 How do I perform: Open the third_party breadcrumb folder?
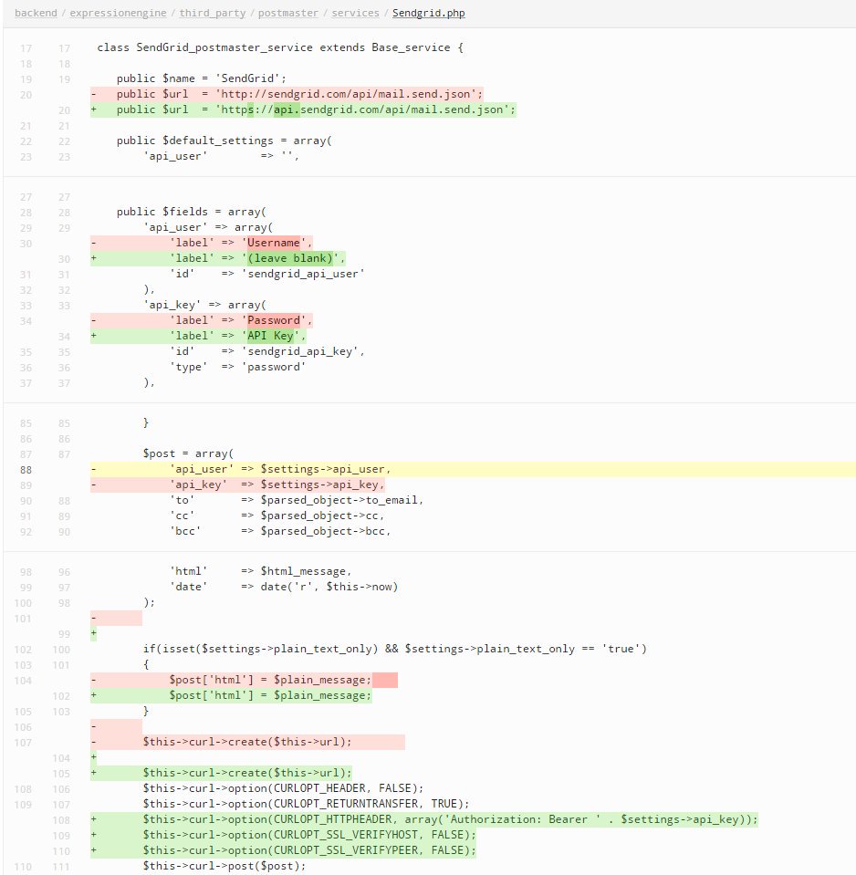point(212,13)
